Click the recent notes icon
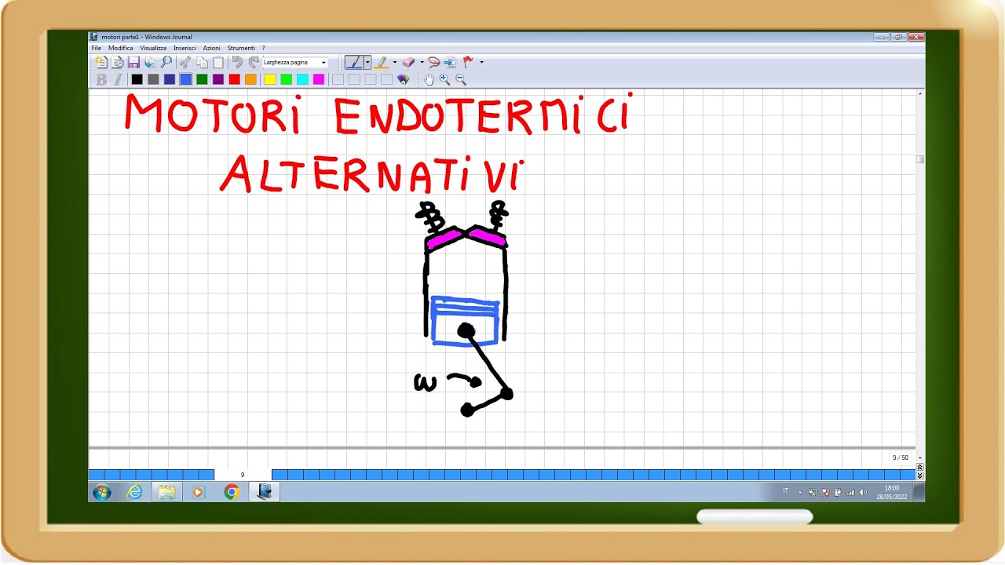The image size is (1005, 565). pos(117,62)
